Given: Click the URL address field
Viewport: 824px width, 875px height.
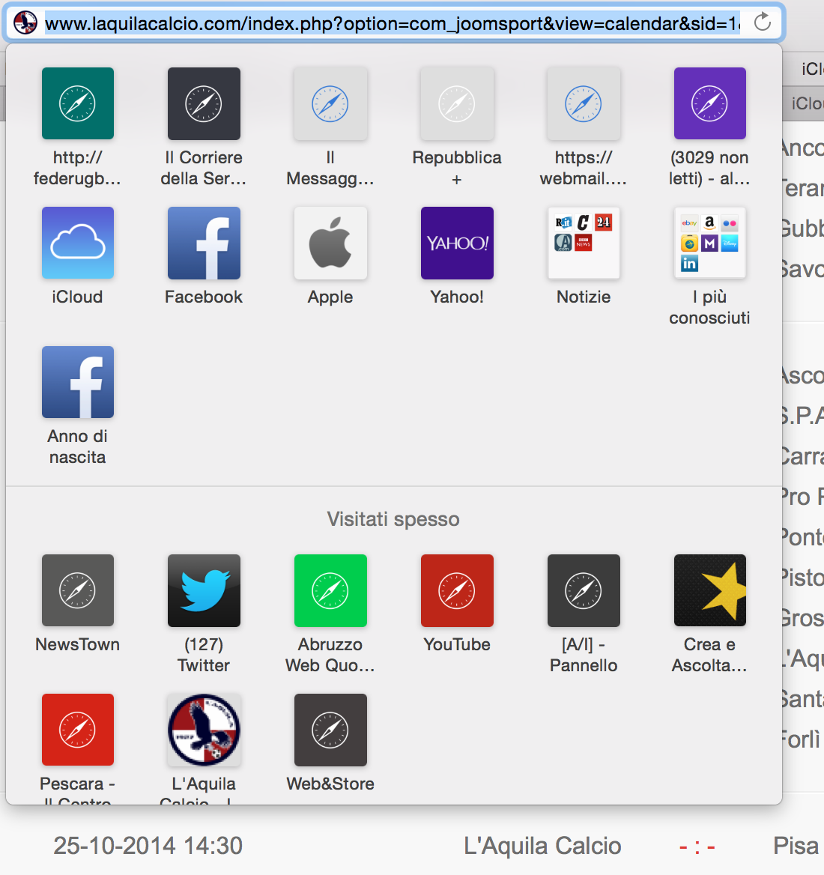Looking at the screenshot, I should coord(390,23).
